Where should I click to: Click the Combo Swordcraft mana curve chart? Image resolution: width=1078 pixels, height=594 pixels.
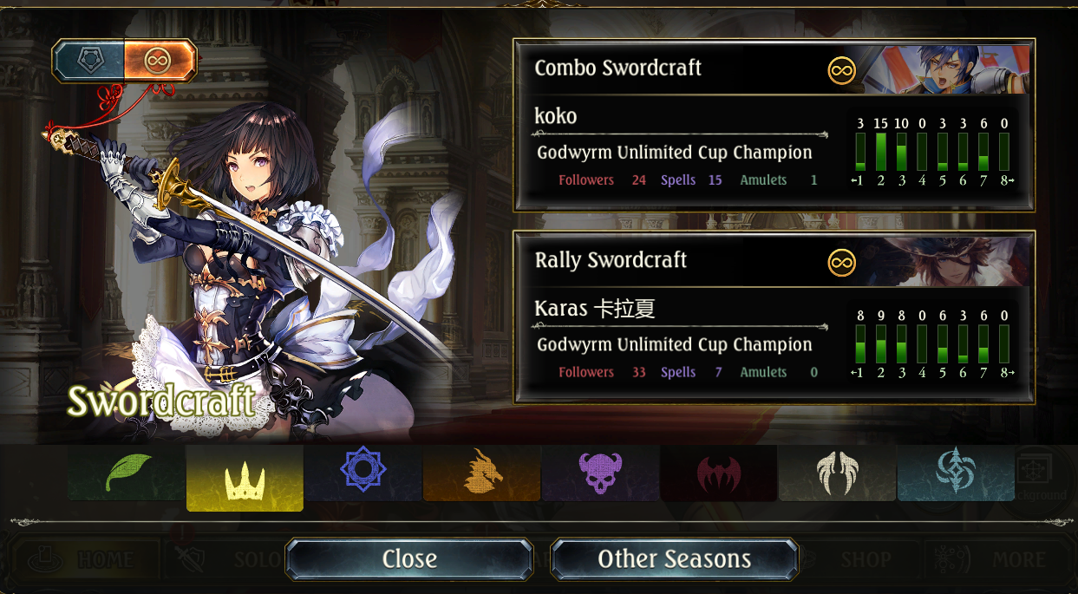click(x=932, y=152)
